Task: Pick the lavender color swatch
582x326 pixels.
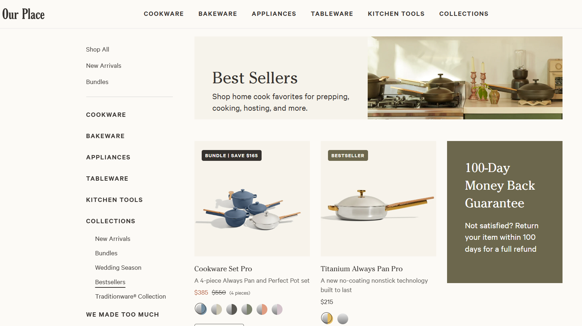Action: pos(277,309)
